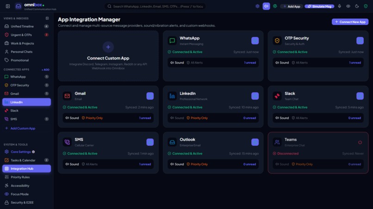This screenshot has height=209, width=373.
Task: Toggle Sound in the WhatsApp card
Action: click(177, 63)
